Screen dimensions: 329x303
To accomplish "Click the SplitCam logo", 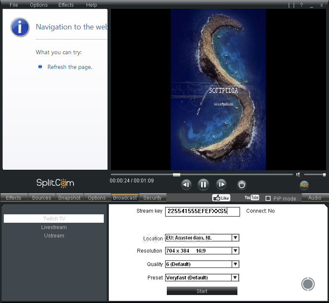I will pyautogui.click(x=55, y=183).
